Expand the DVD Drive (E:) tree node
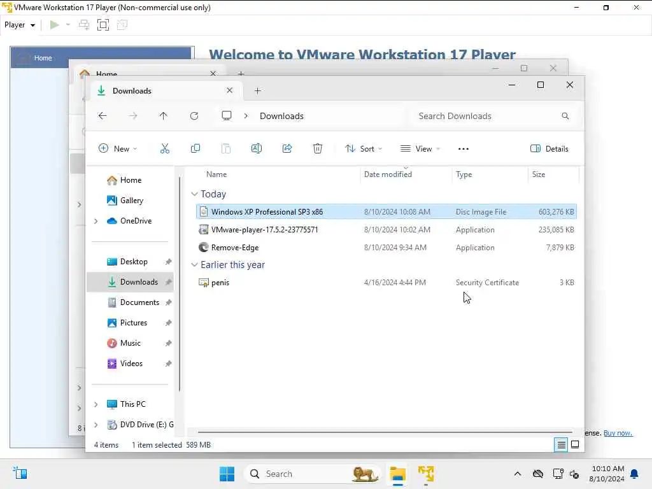 [x=96, y=425]
